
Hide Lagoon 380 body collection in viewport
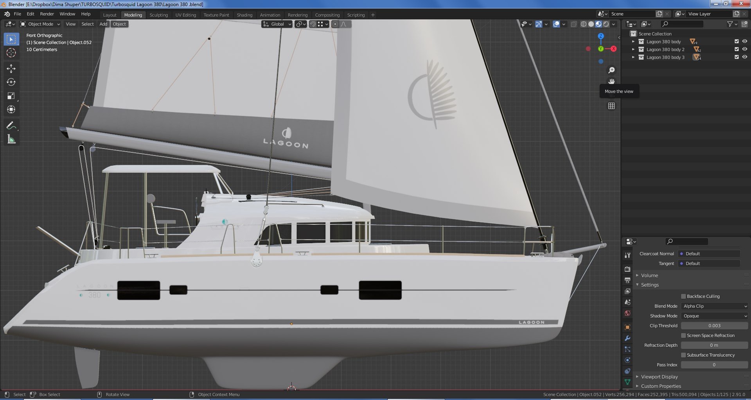click(x=744, y=41)
